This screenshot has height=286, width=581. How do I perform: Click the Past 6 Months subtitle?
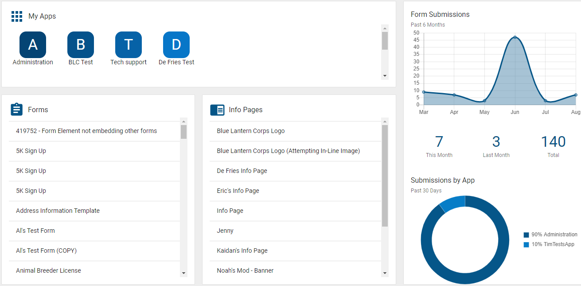tap(428, 25)
